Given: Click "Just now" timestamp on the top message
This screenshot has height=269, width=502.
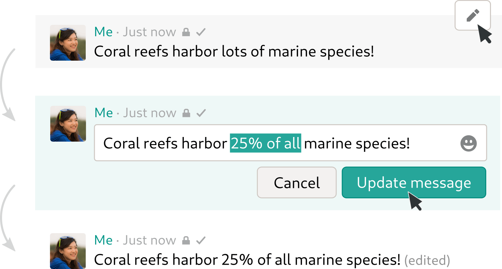Looking at the screenshot, I should [149, 32].
